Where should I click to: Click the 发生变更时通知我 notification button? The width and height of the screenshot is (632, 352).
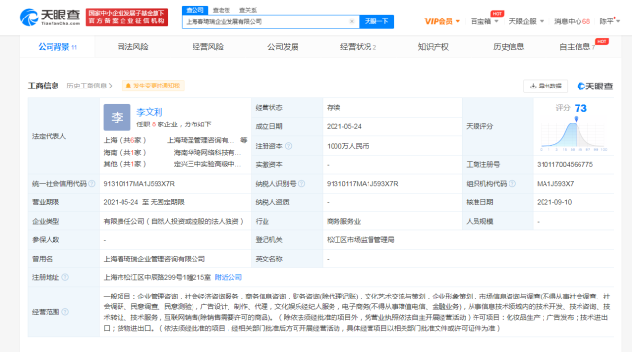tap(154, 86)
